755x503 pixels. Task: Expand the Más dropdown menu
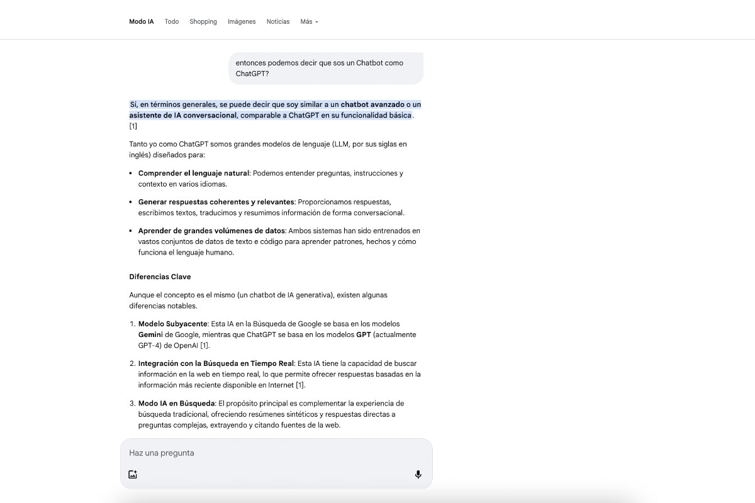(309, 21)
